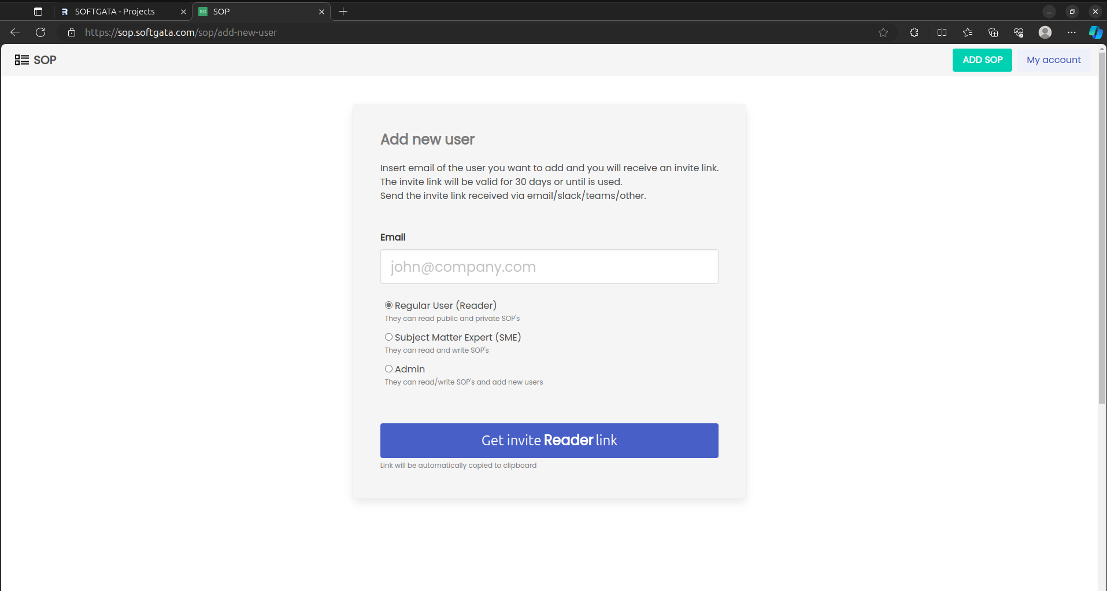The height and width of the screenshot is (591, 1107).
Task: Choose the Admin role option
Action: click(x=389, y=369)
